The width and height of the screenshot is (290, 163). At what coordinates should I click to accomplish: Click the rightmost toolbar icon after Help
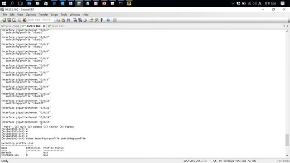[x=115, y=20]
